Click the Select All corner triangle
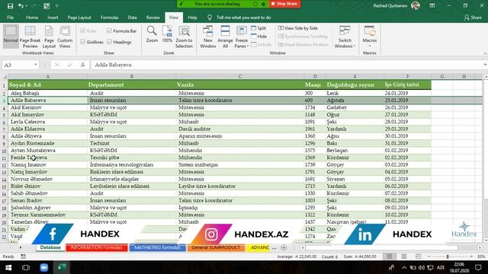Image resolution: width=488 pixels, height=274 pixels. coord(5,76)
